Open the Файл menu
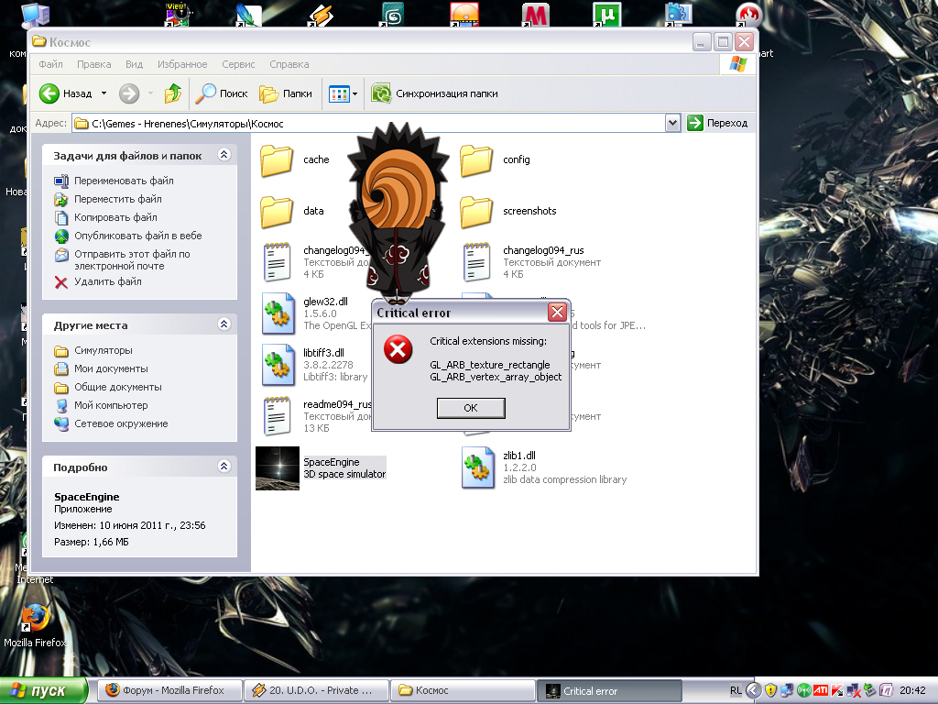 coord(51,64)
